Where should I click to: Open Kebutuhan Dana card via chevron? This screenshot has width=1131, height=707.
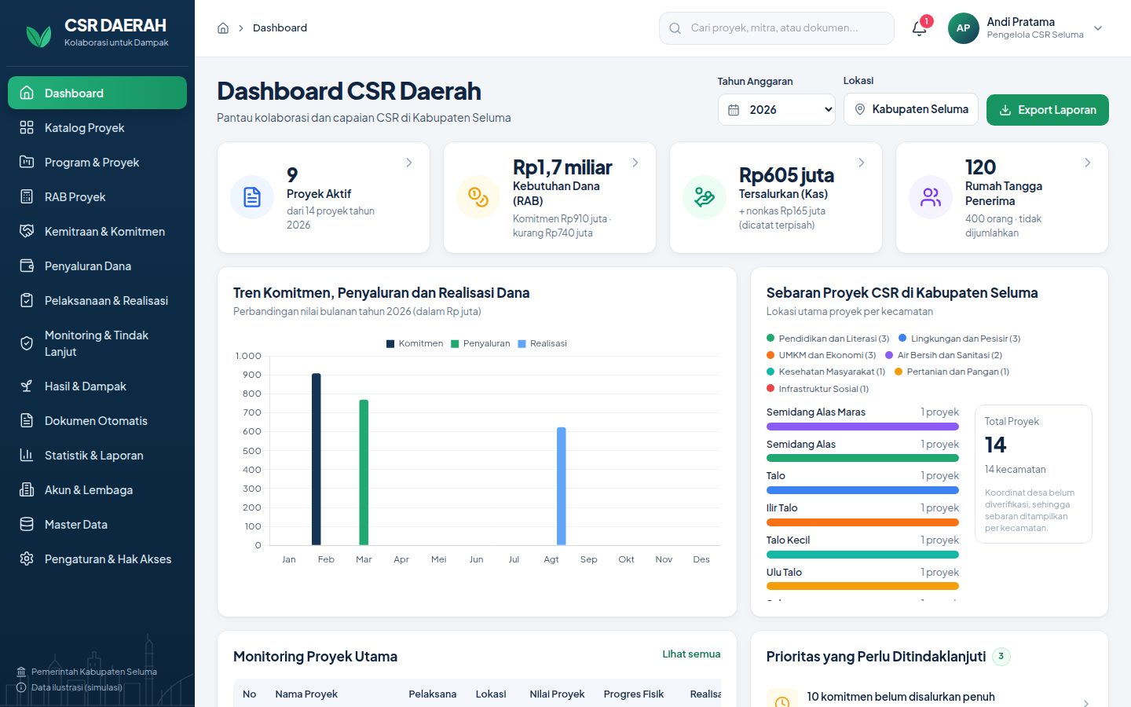pyautogui.click(x=635, y=163)
